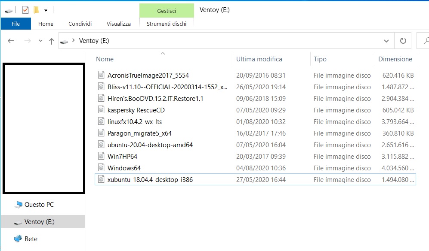Switch to the Visualizza ribbon tab
Screen dimensions: 429x251
119,24
